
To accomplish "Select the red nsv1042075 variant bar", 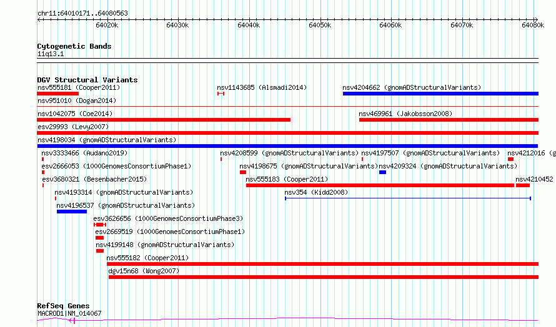I will pos(164,120).
